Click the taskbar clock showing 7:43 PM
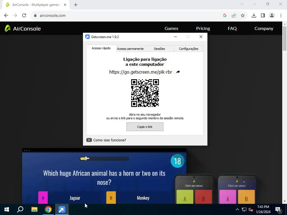287x215 pixels. 263,209
